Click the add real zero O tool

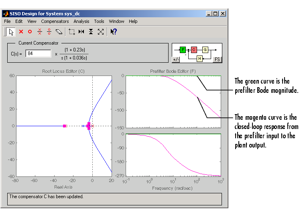click(30, 31)
